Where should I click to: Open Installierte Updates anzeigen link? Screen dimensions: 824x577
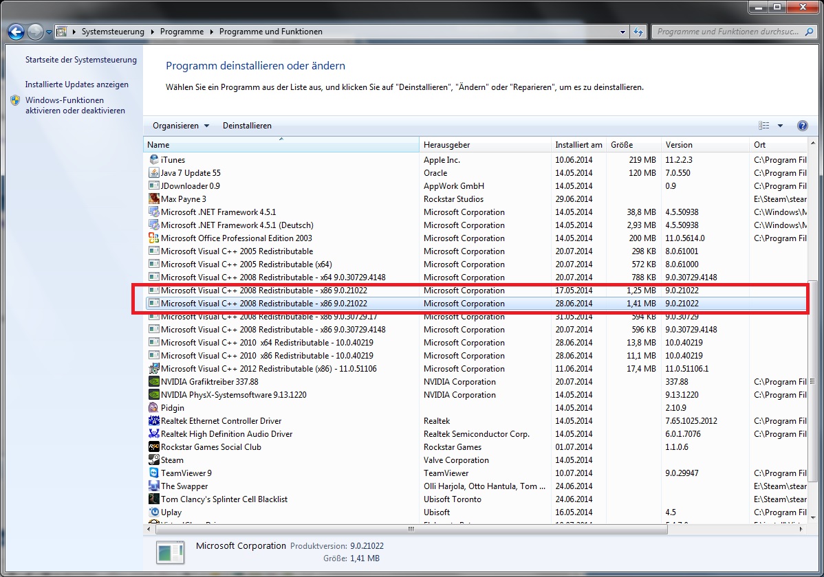pyautogui.click(x=77, y=84)
